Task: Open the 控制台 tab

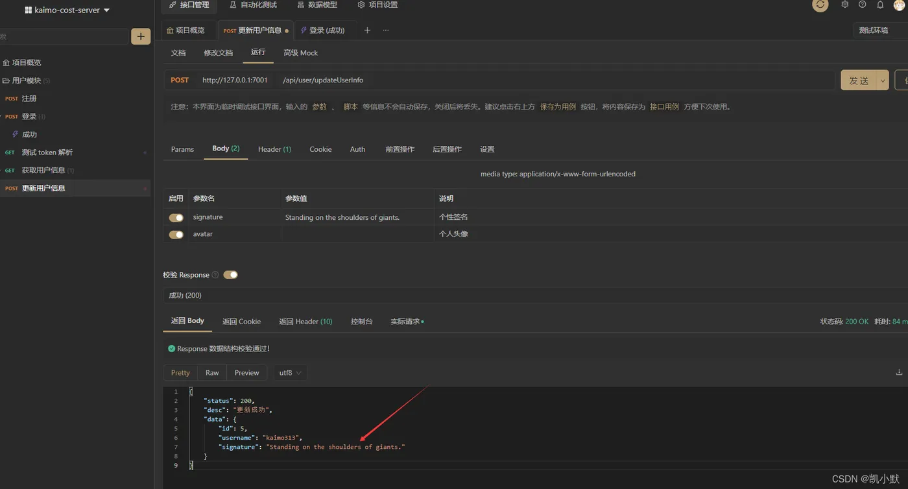Action: (361, 322)
